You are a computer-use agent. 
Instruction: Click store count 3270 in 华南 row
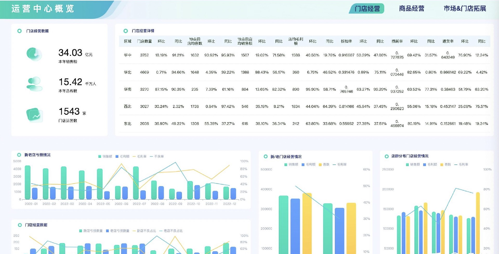(145, 89)
